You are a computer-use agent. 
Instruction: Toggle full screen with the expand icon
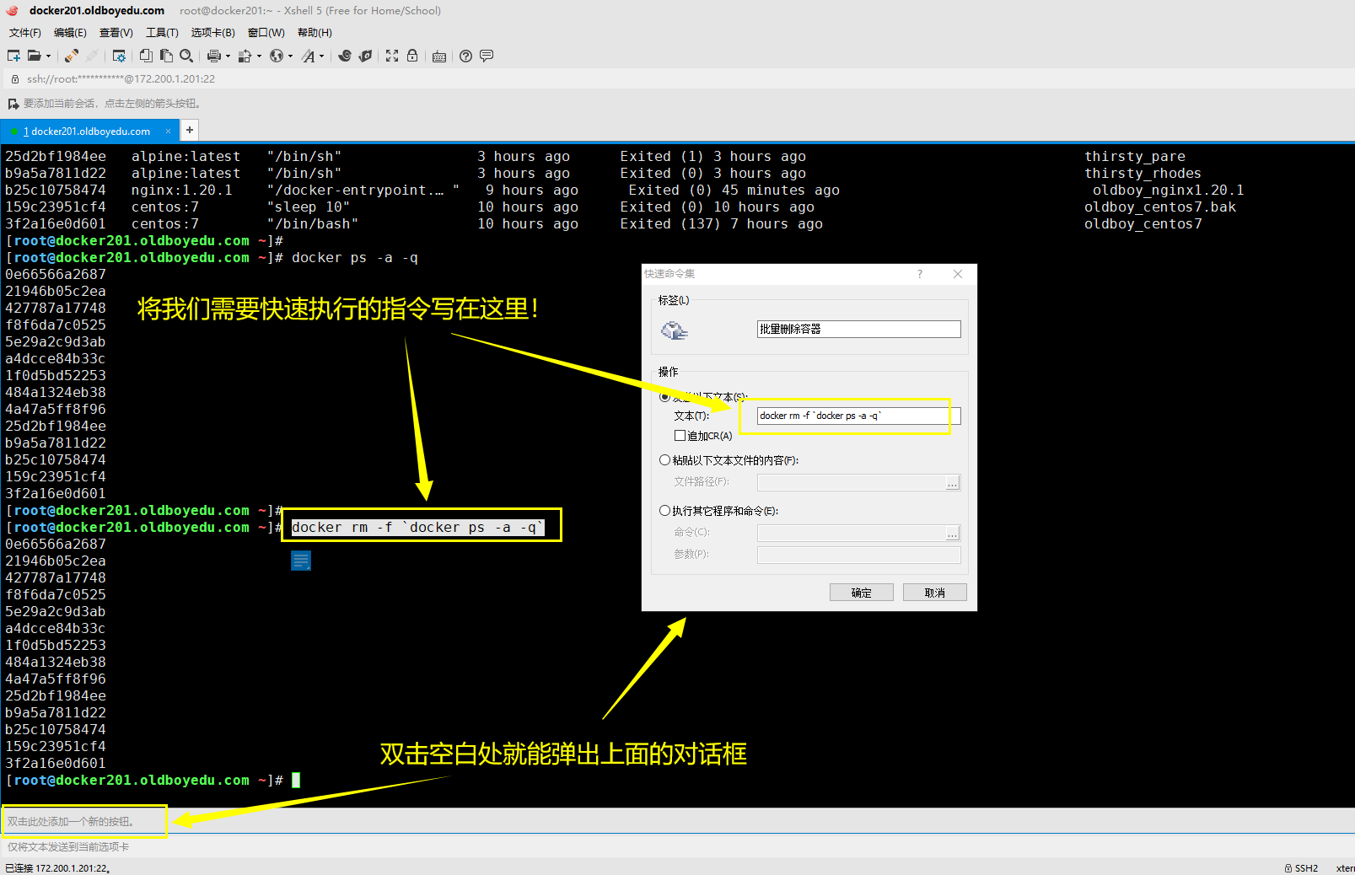click(392, 56)
